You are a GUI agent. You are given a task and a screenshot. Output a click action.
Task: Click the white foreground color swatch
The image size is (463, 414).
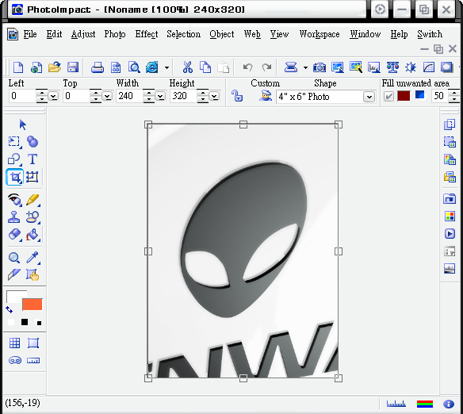pyautogui.click(x=14, y=297)
